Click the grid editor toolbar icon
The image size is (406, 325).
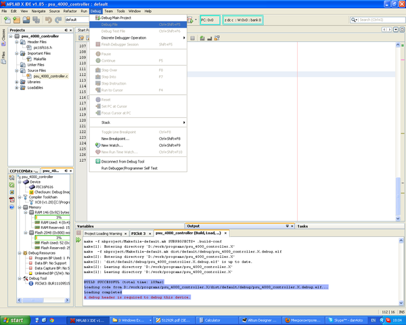click(192, 39)
